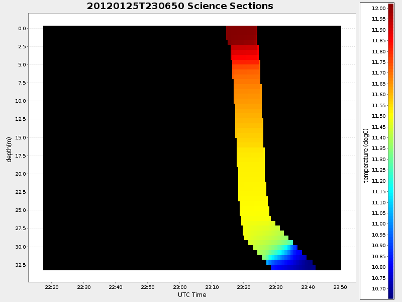Viewport: 402px width, 302px height.
Task: Click the 32.5 depth tick label
Action: 20,265
